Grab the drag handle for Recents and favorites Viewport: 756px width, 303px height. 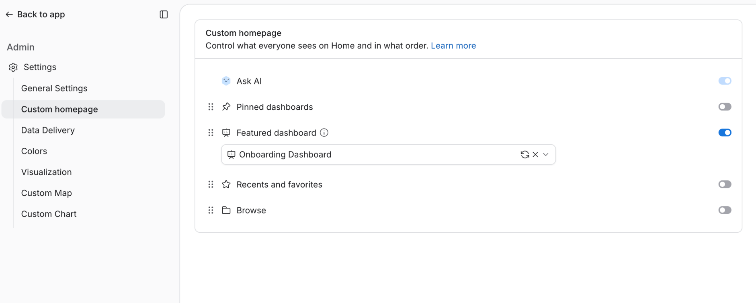(211, 184)
